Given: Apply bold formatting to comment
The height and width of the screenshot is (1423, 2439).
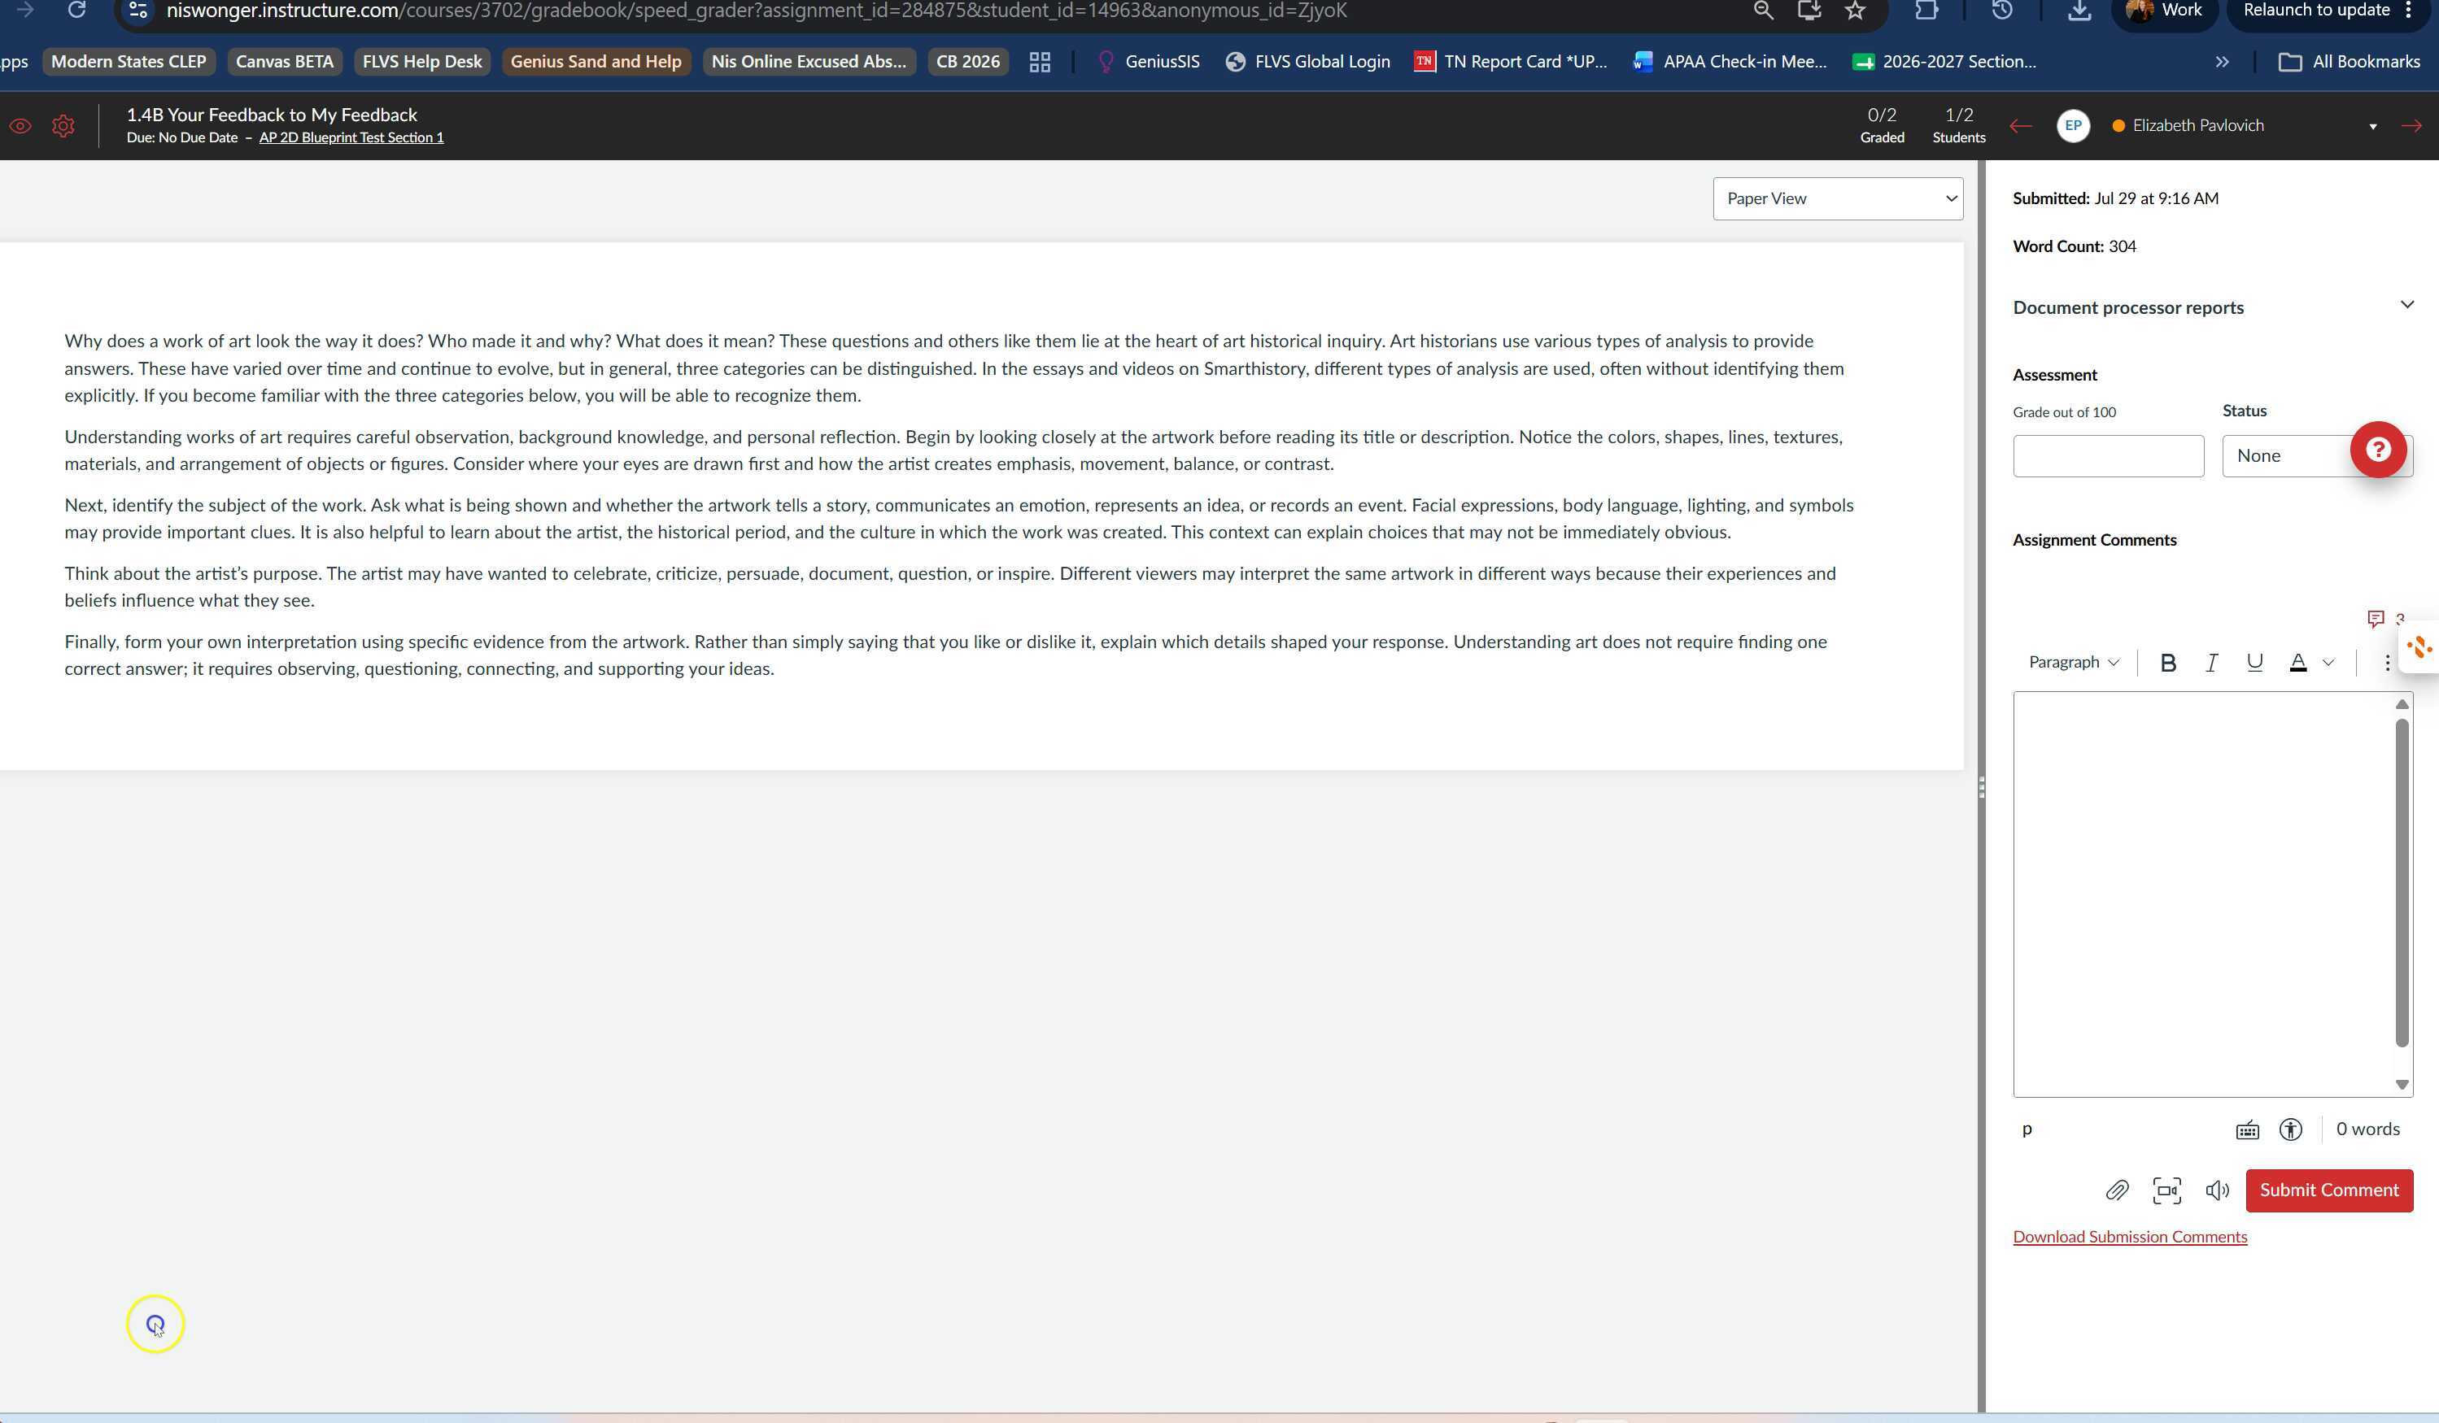Looking at the screenshot, I should [2168, 663].
